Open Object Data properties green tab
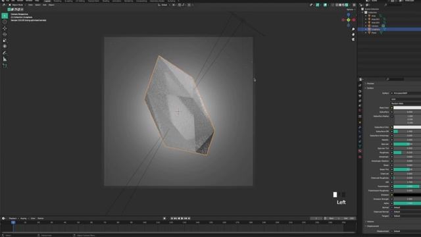 coord(360,146)
